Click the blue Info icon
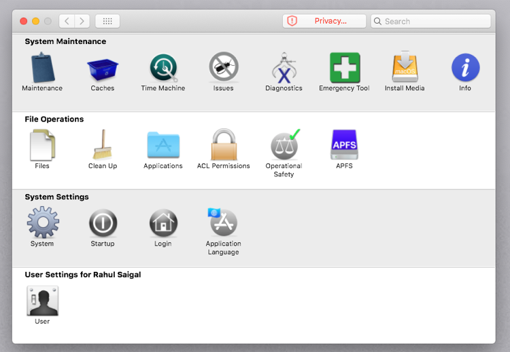The height and width of the screenshot is (352, 510). pos(465,67)
